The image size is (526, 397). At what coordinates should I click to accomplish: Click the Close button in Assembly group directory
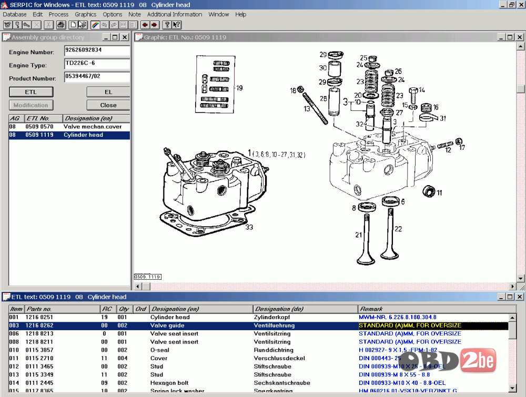(x=108, y=105)
